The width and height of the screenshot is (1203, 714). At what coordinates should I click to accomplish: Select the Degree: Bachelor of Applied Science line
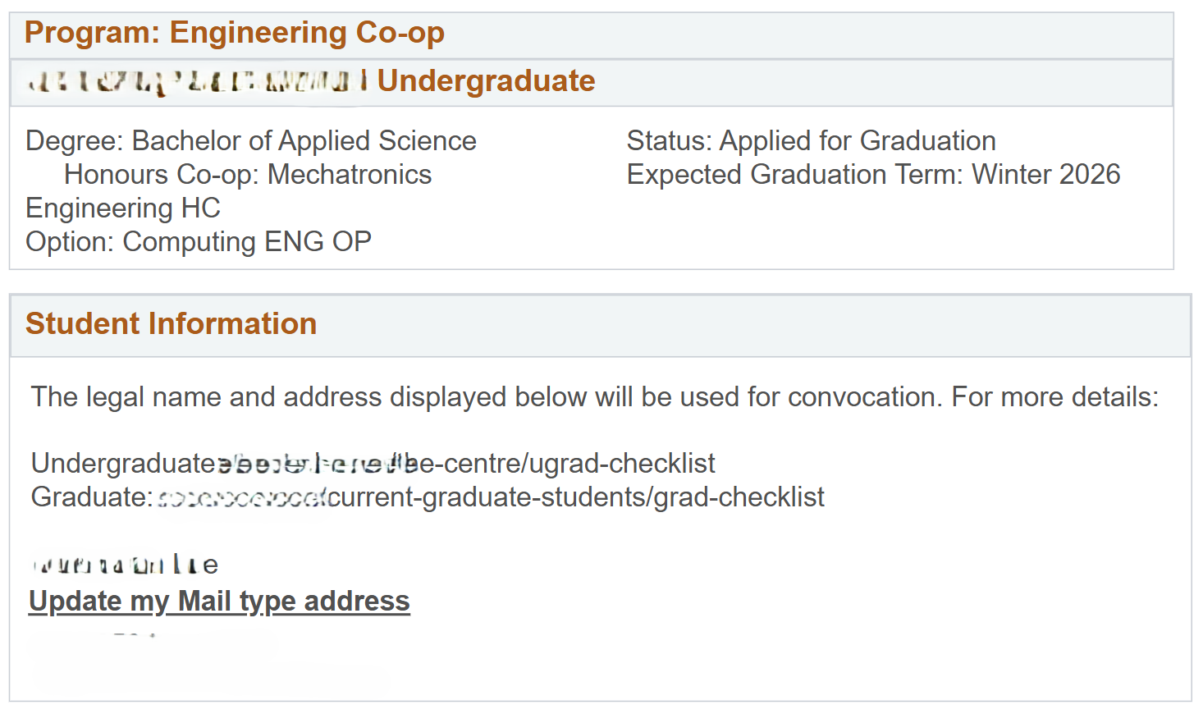click(x=250, y=141)
